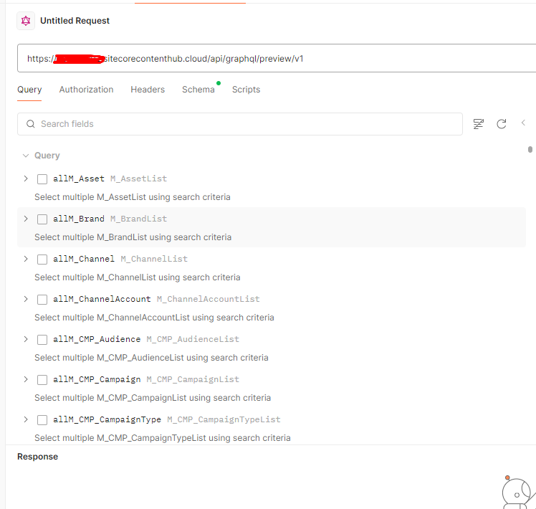Check the allM_CMP_Audience field checkbox
The height and width of the screenshot is (509, 536).
tap(42, 339)
